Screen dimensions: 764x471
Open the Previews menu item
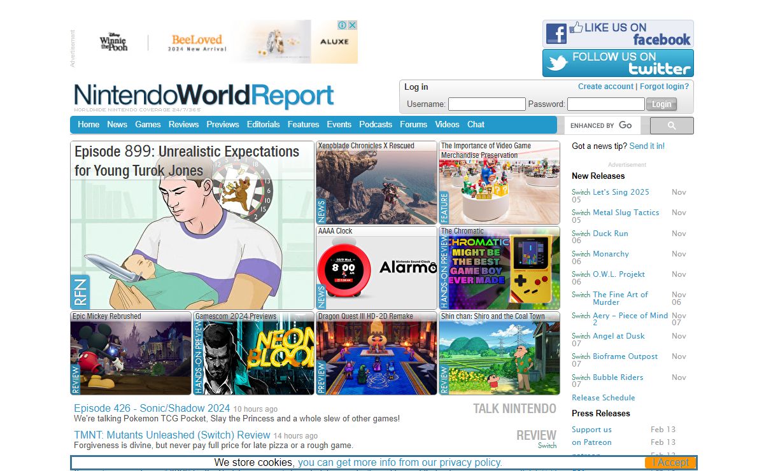[223, 125]
